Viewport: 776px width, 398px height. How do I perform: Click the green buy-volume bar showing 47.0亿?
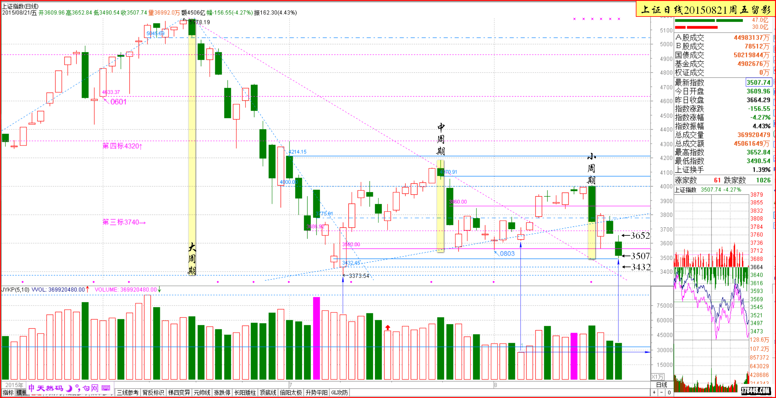[709, 20]
